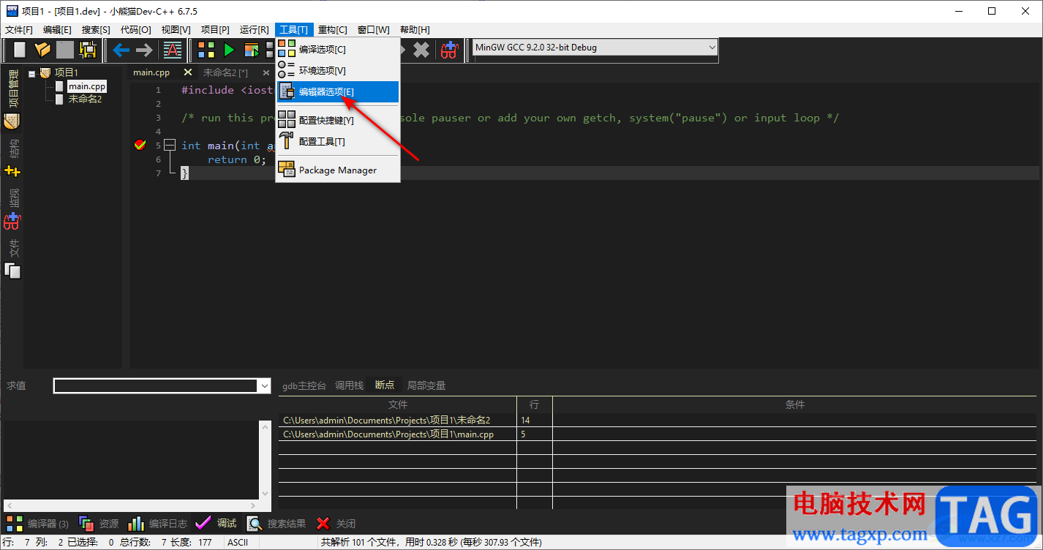
Task: Select main.cpp in the project tree
Action: (x=87, y=86)
